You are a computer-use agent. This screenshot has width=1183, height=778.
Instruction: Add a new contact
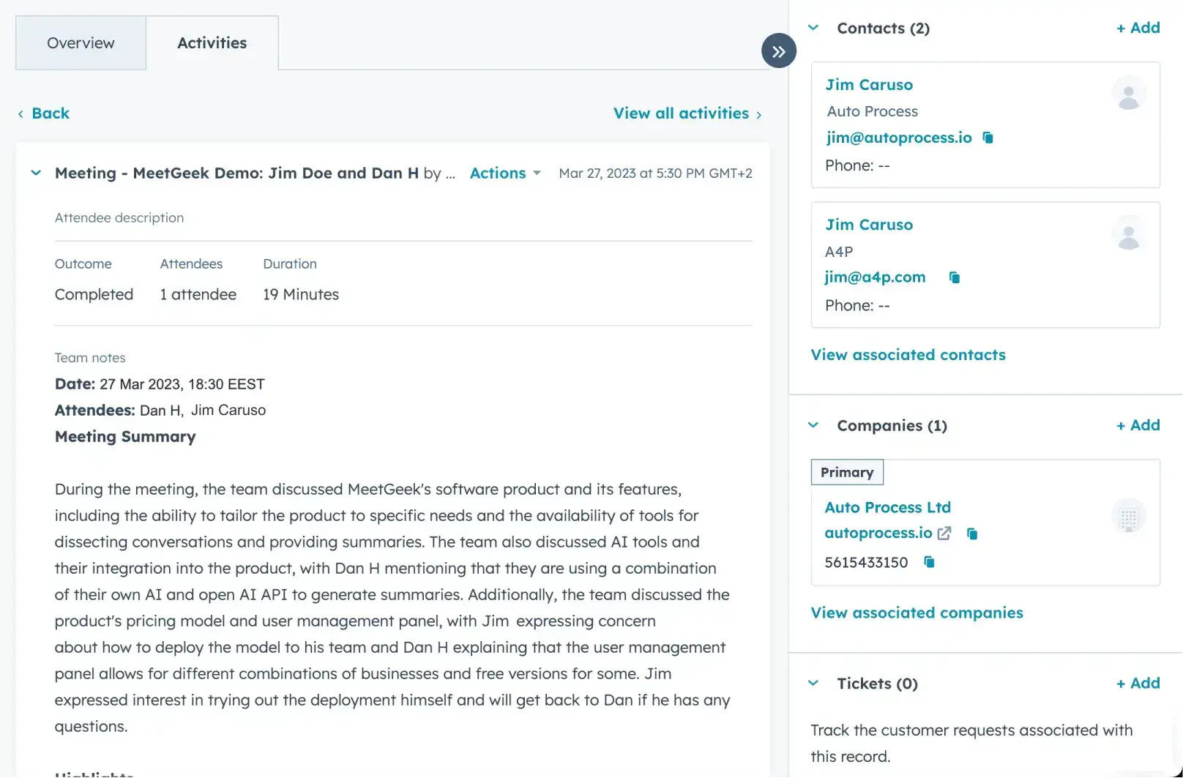[1138, 28]
